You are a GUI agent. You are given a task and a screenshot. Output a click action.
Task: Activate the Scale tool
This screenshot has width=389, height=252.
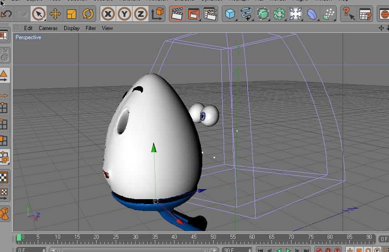72,14
